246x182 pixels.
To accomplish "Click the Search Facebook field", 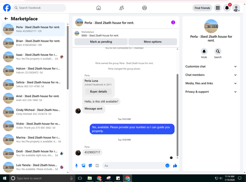I will (39, 8).
